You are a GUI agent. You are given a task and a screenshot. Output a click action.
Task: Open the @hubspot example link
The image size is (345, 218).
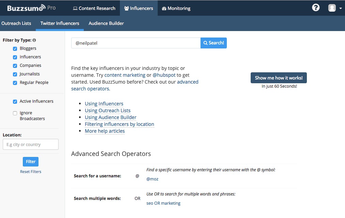[164, 75]
